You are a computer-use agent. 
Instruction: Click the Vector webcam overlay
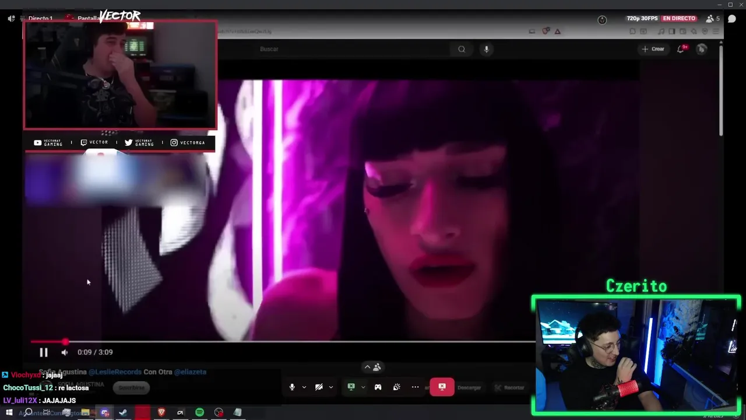pos(120,75)
